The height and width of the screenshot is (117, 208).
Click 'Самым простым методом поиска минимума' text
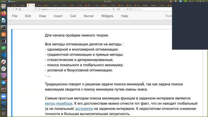[x=82, y=98]
